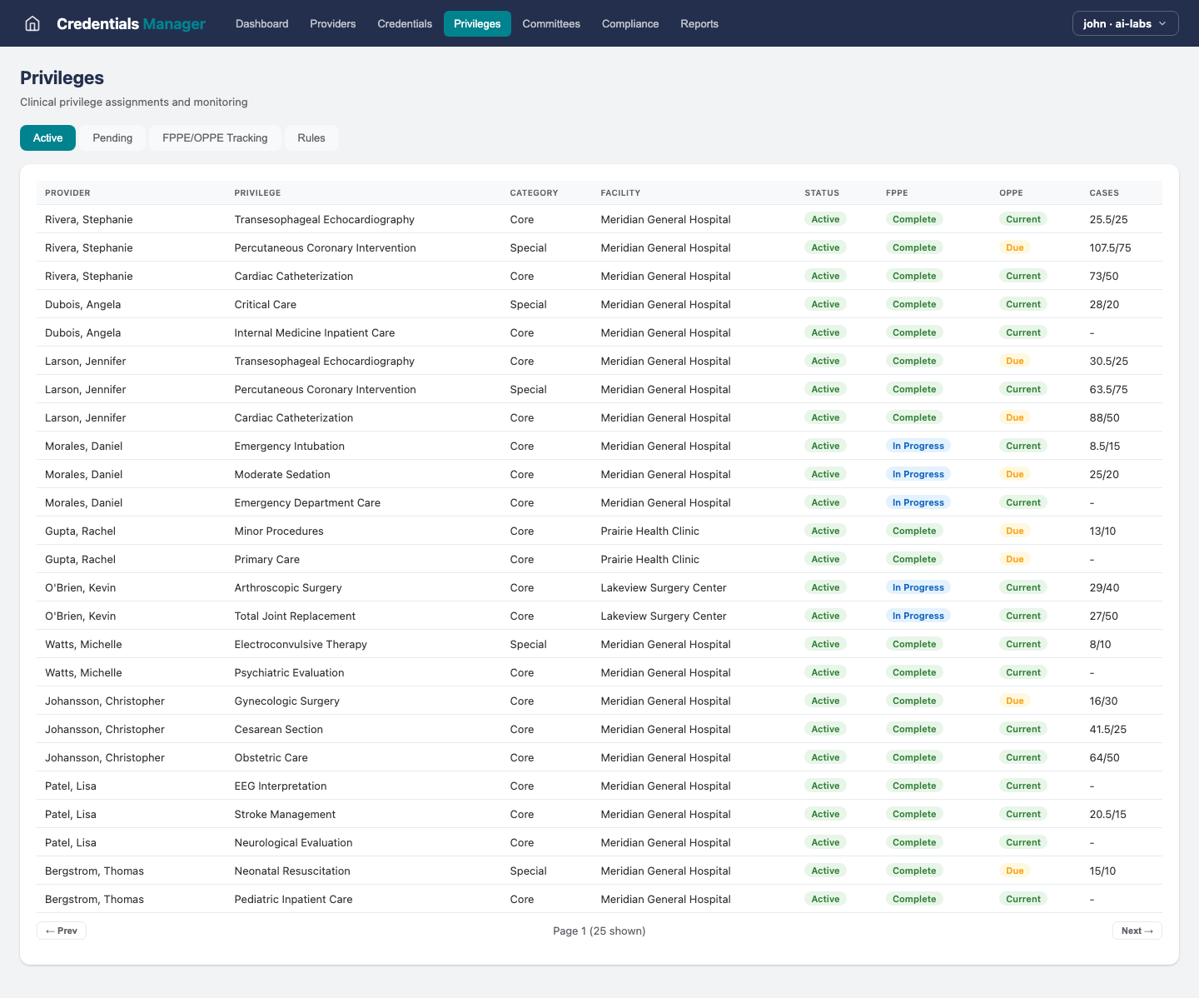1199x998 pixels.
Task: Switch to the Pending tab
Action: [112, 137]
